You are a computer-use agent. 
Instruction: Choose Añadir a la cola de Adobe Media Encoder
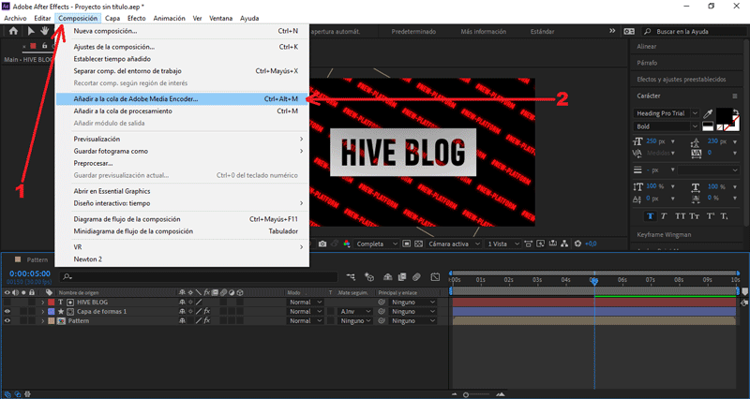pyautogui.click(x=183, y=99)
